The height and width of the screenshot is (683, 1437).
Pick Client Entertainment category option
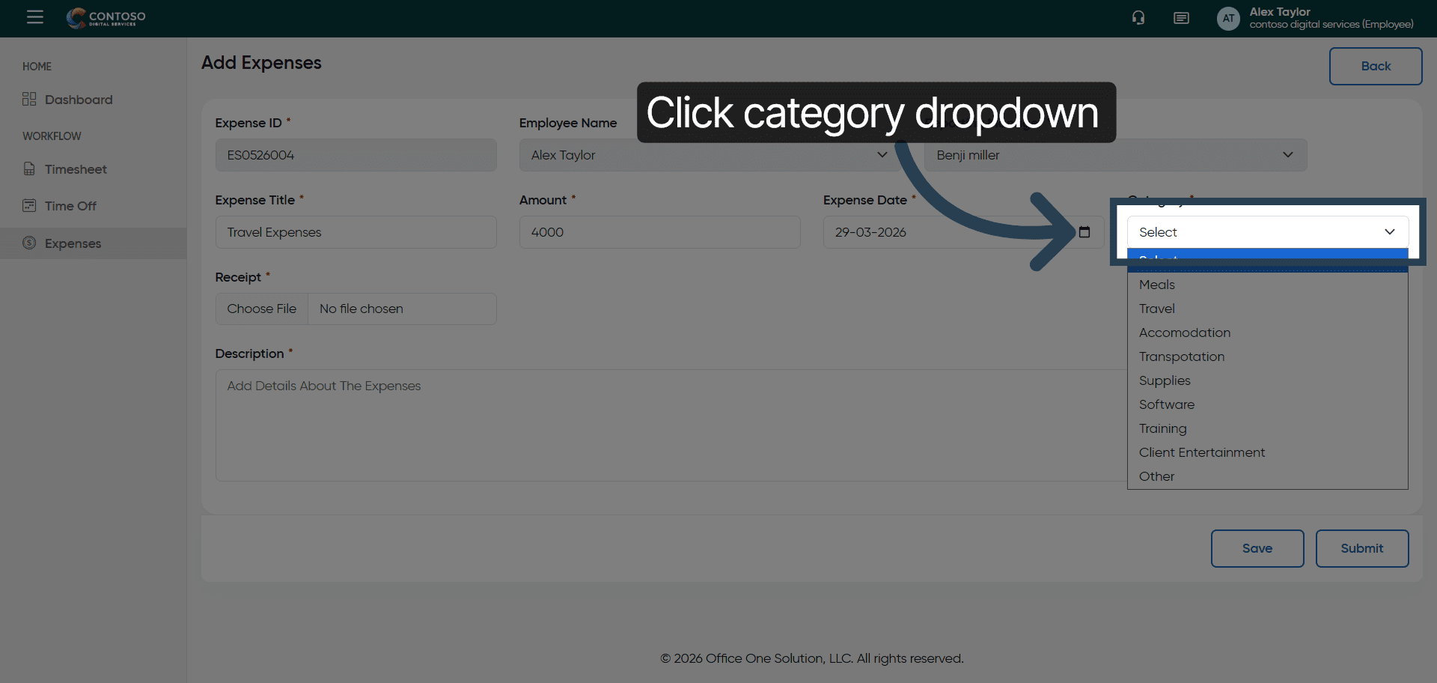1201,452
